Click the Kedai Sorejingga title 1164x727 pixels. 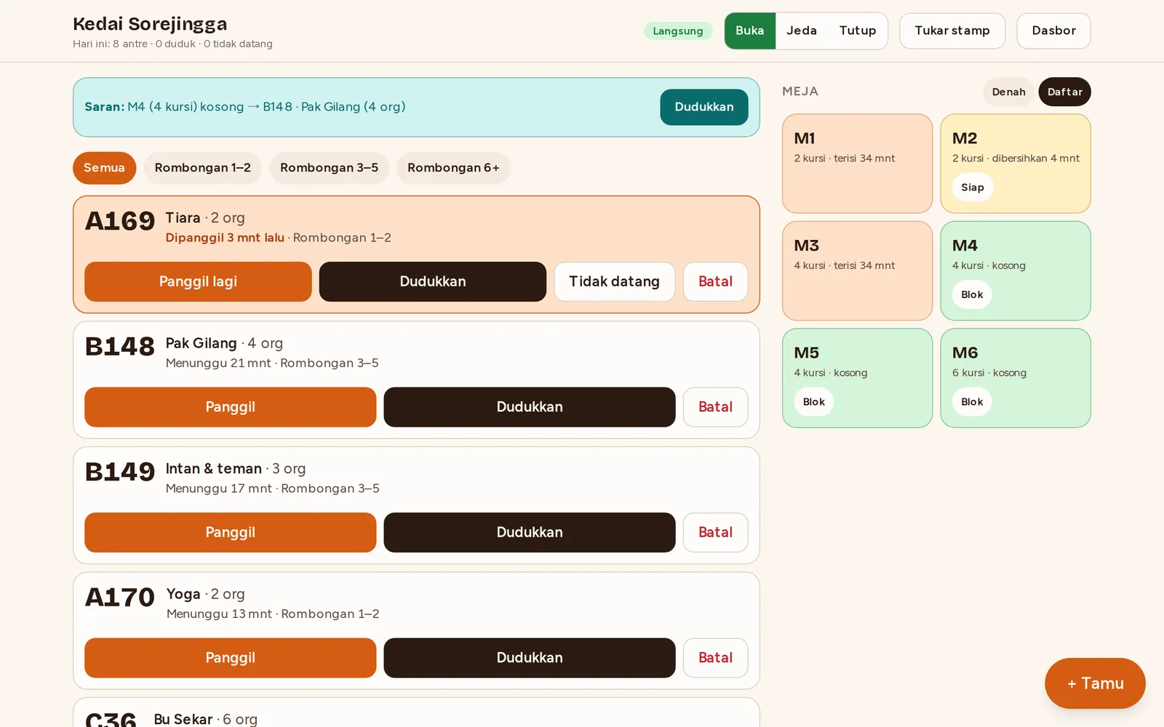point(150,24)
